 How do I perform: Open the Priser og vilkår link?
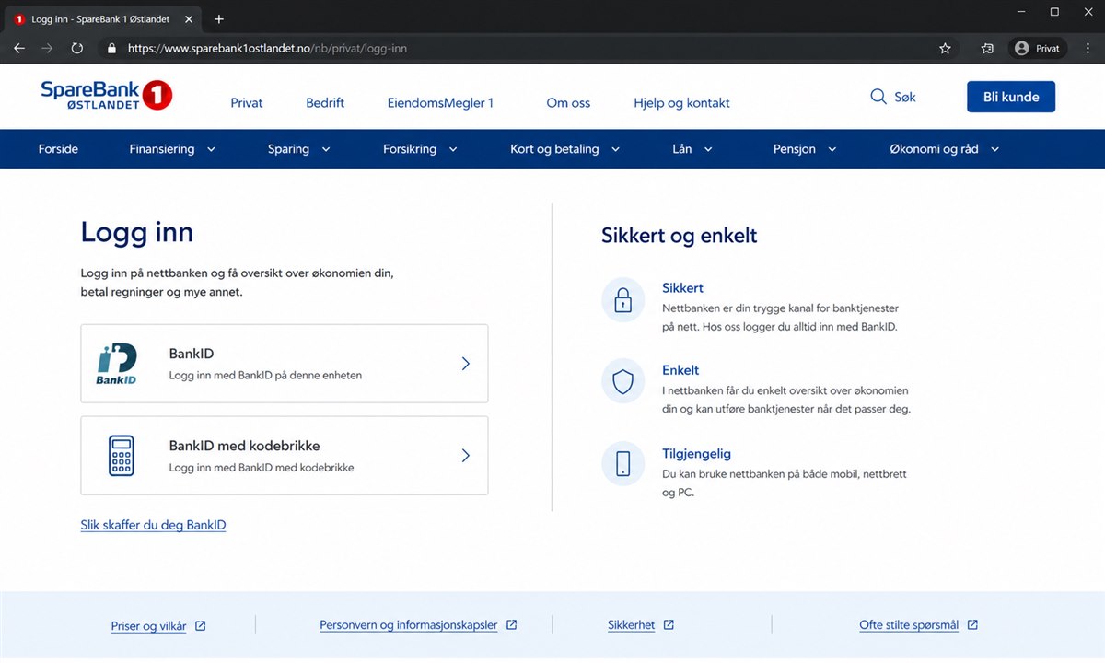(x=148, y=626)
